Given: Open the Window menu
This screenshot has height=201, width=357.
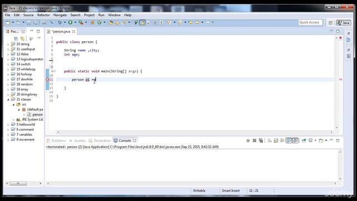Looking at the screenshot, I should coord(114,15).
